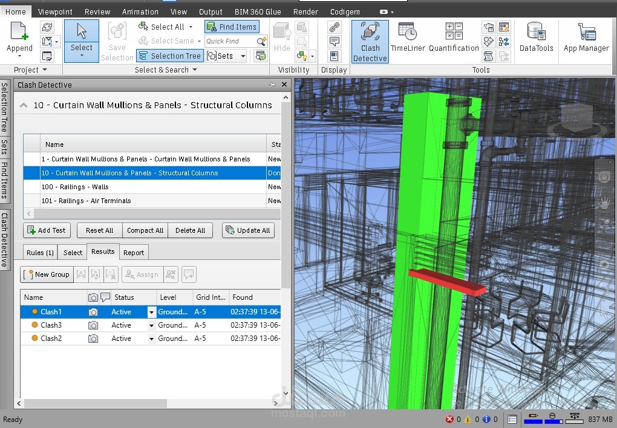Screen dimensions: 617x428
Task: Click the Links chain icon in Display
Action: point(334,27)
